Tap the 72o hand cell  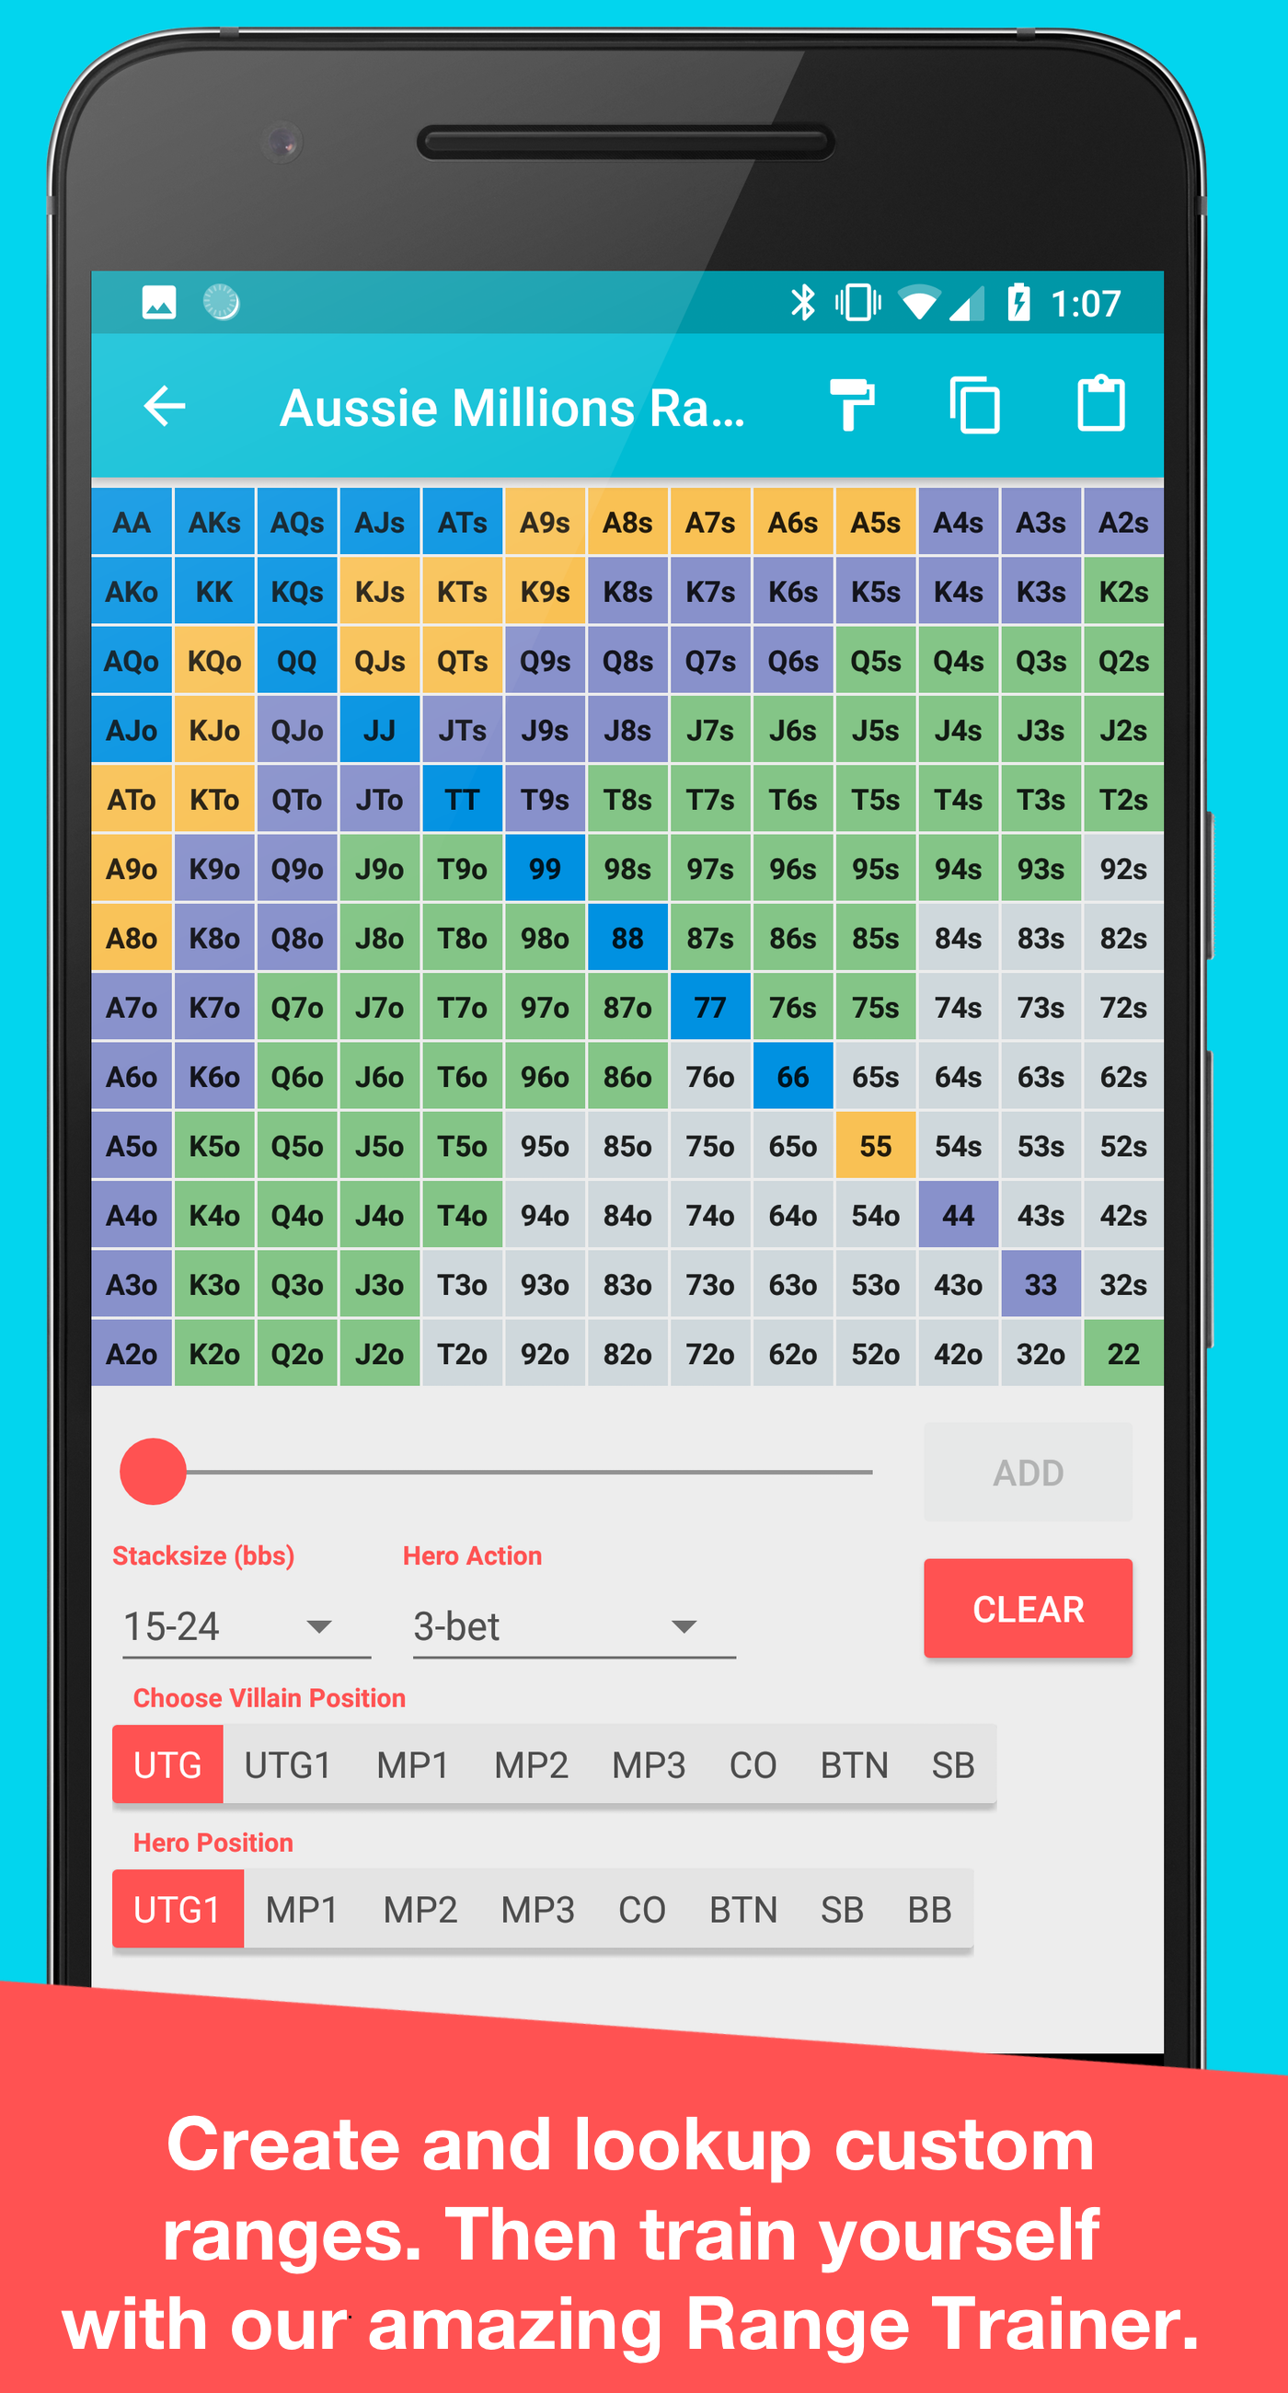(x=710, y=1354)
